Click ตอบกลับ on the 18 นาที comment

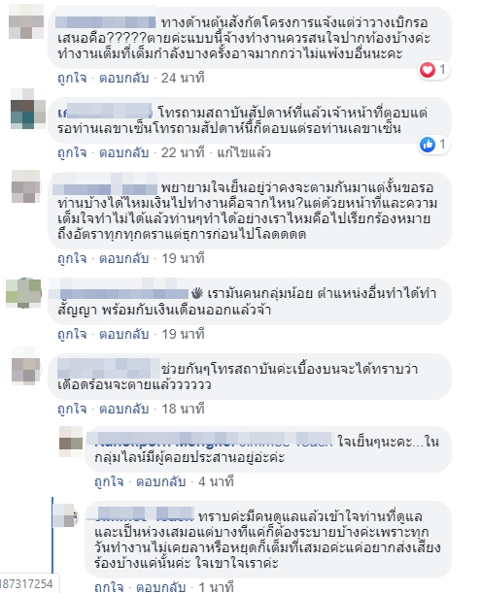(123, 410)
